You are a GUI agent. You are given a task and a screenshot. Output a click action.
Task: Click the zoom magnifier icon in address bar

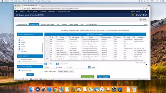coord(144,9)
